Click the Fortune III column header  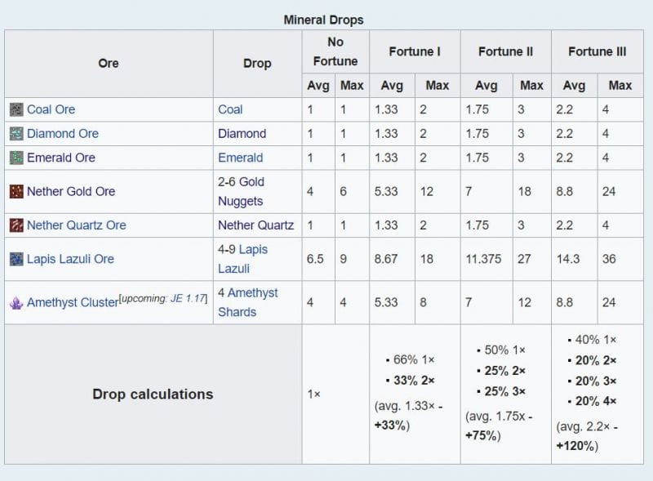point(597,51)
